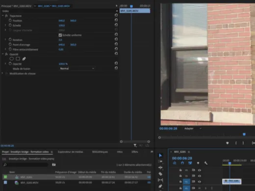
Task: Expand Modification de vitesse
Action: pos(2,73)
